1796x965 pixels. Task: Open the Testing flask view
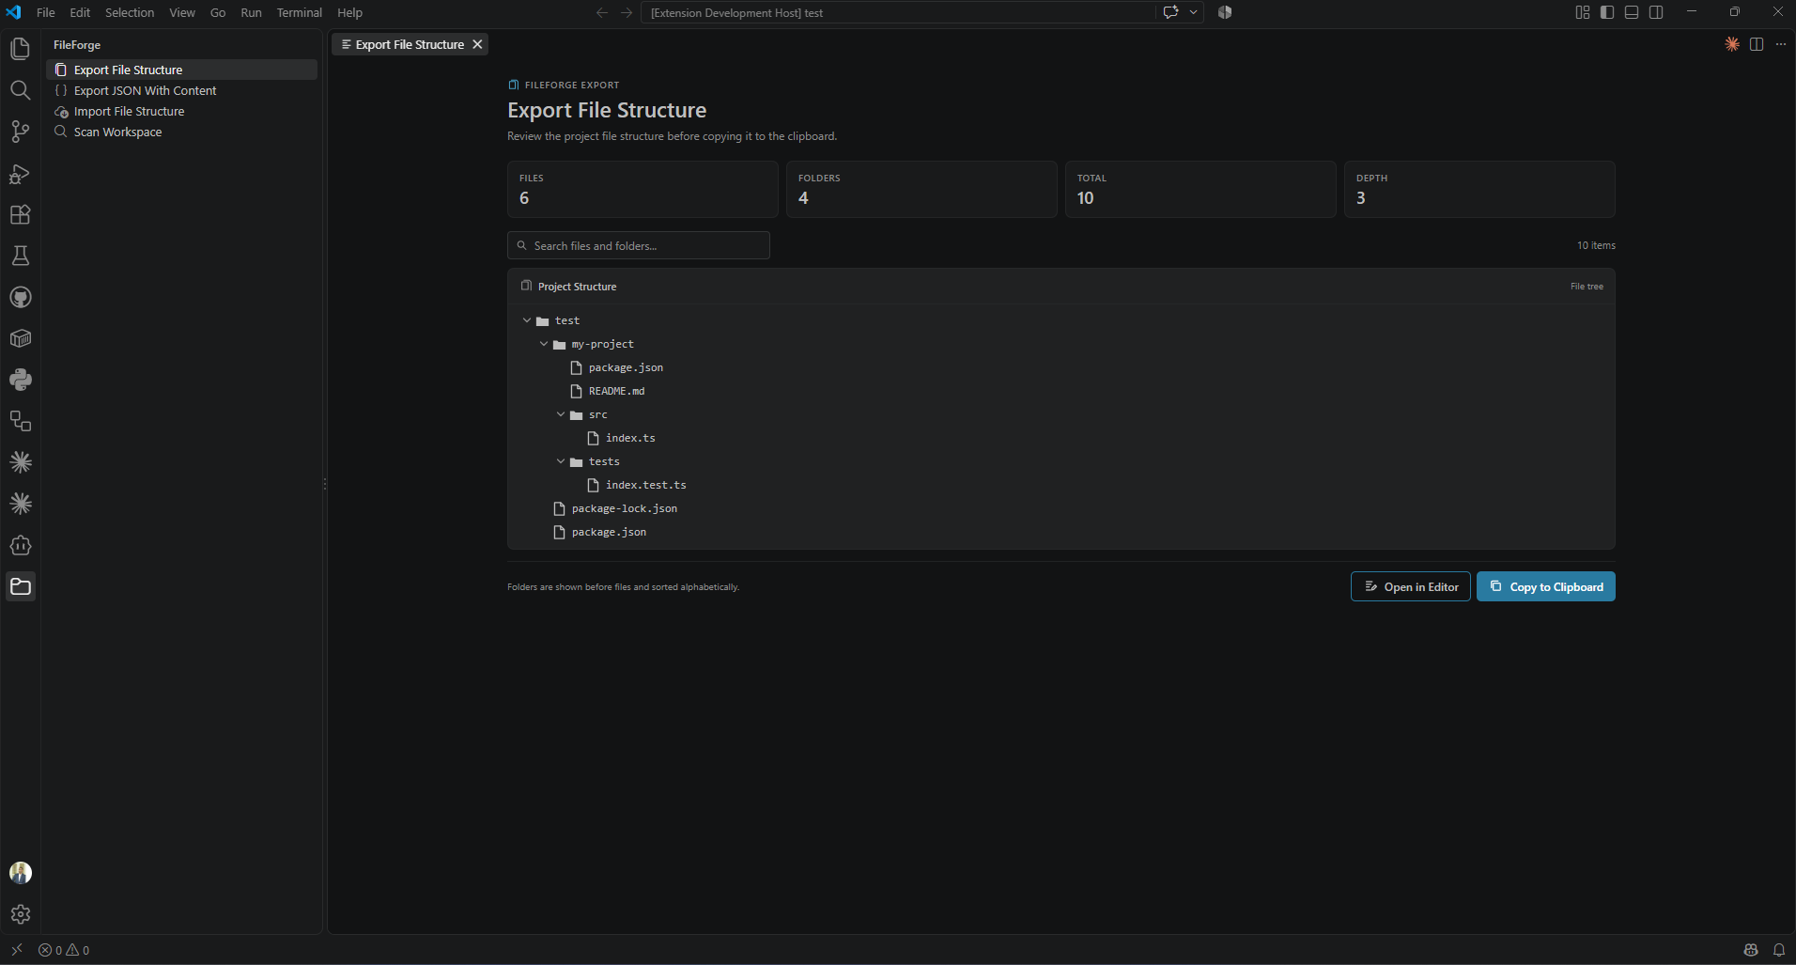coord(20,257)
